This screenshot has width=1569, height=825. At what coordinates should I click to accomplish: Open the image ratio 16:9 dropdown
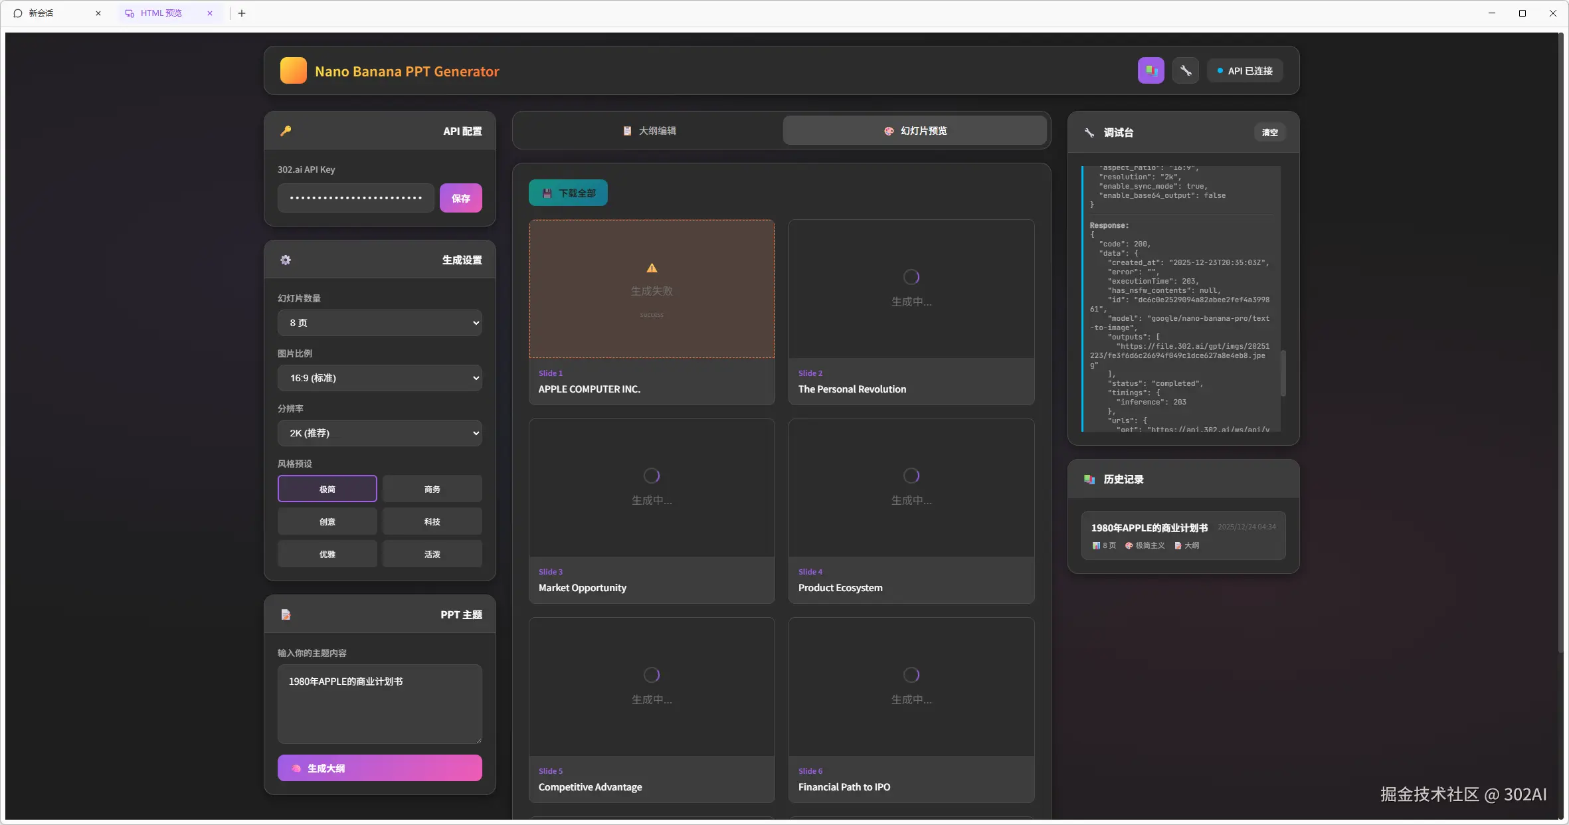(x=379, y=378)
